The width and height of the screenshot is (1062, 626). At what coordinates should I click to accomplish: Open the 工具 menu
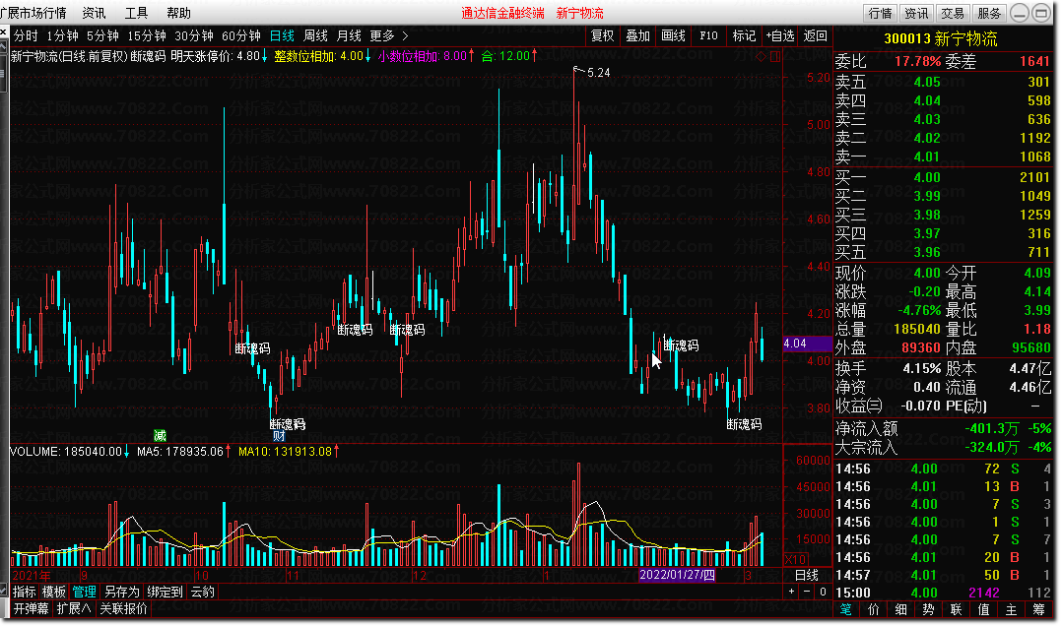coord(136,13)
